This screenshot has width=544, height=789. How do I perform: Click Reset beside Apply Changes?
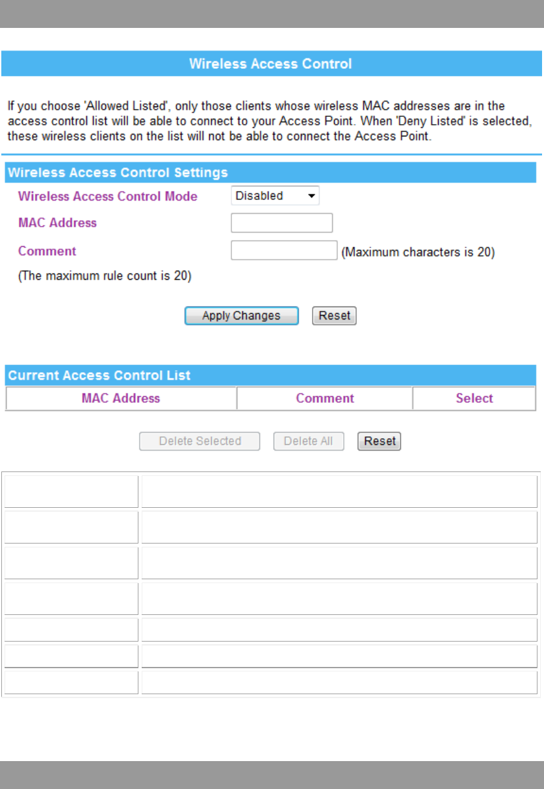[334, 316]
